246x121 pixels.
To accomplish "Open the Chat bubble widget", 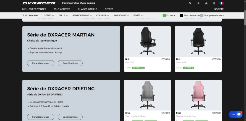I will pos(235,114).
